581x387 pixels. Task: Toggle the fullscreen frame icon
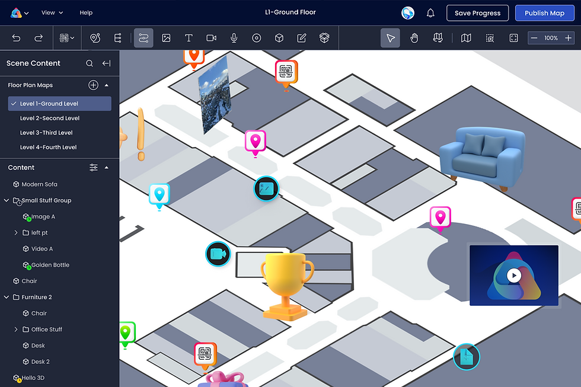513,38
